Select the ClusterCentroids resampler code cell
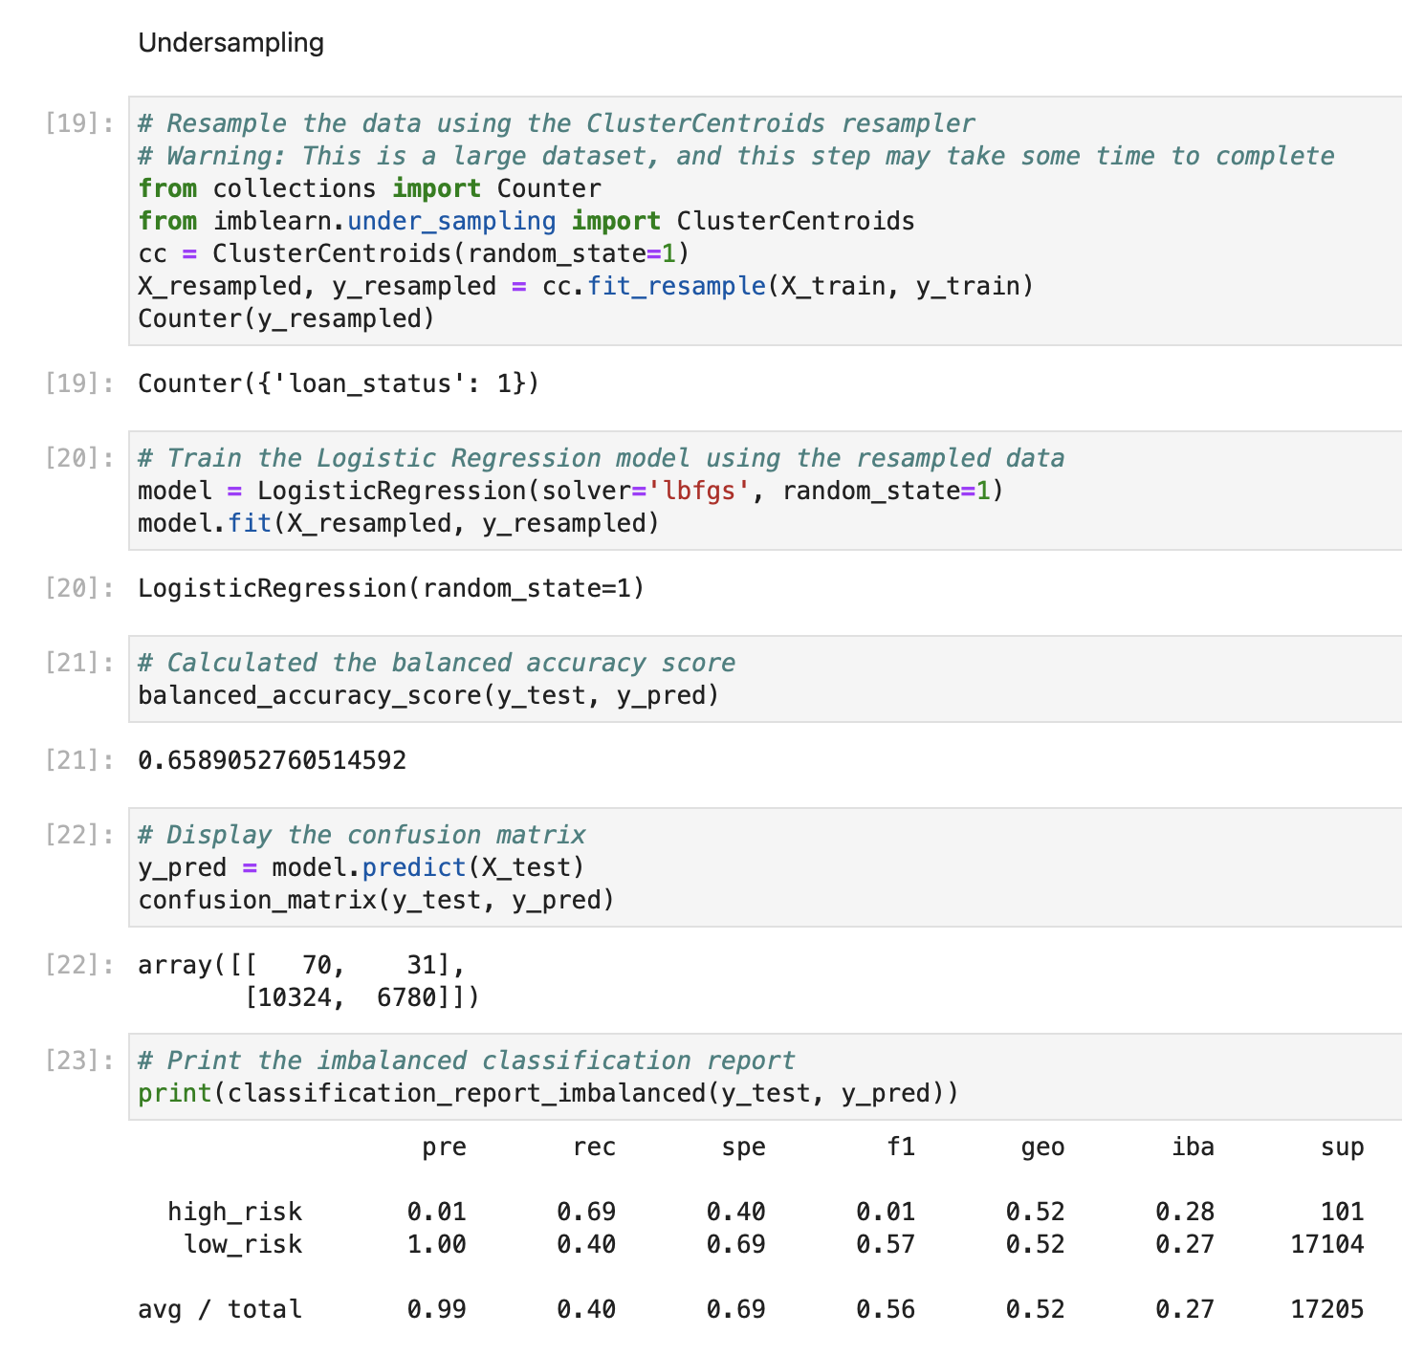 coord(574,220)
